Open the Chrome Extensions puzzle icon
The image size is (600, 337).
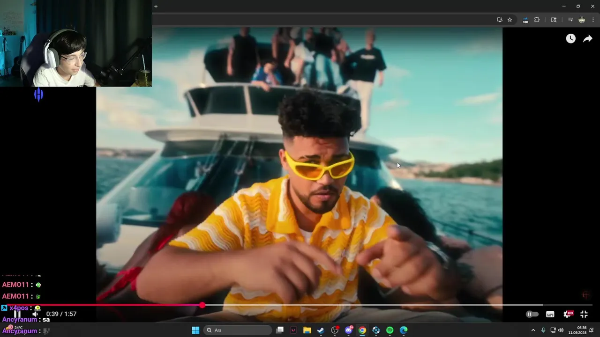[x=537, y=20]
